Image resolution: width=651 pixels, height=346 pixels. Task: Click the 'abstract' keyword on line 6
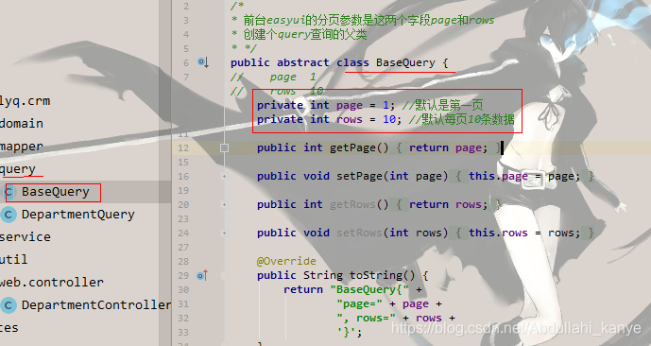pos(302,62)
